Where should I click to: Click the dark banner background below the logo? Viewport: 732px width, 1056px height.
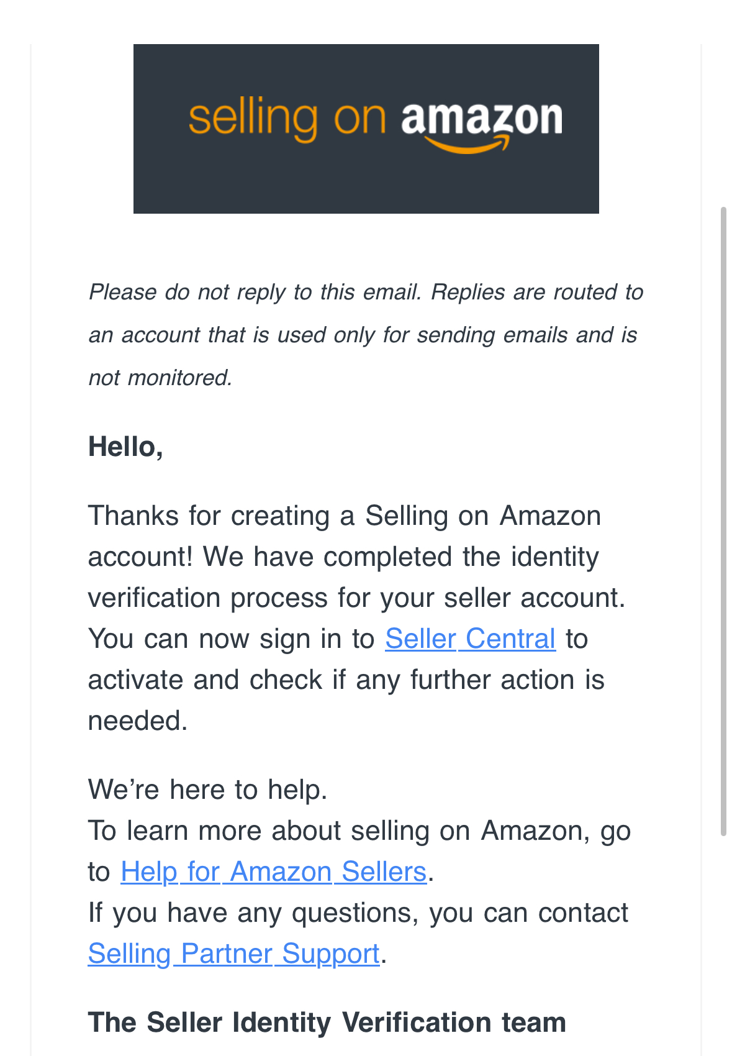point(366,186)
